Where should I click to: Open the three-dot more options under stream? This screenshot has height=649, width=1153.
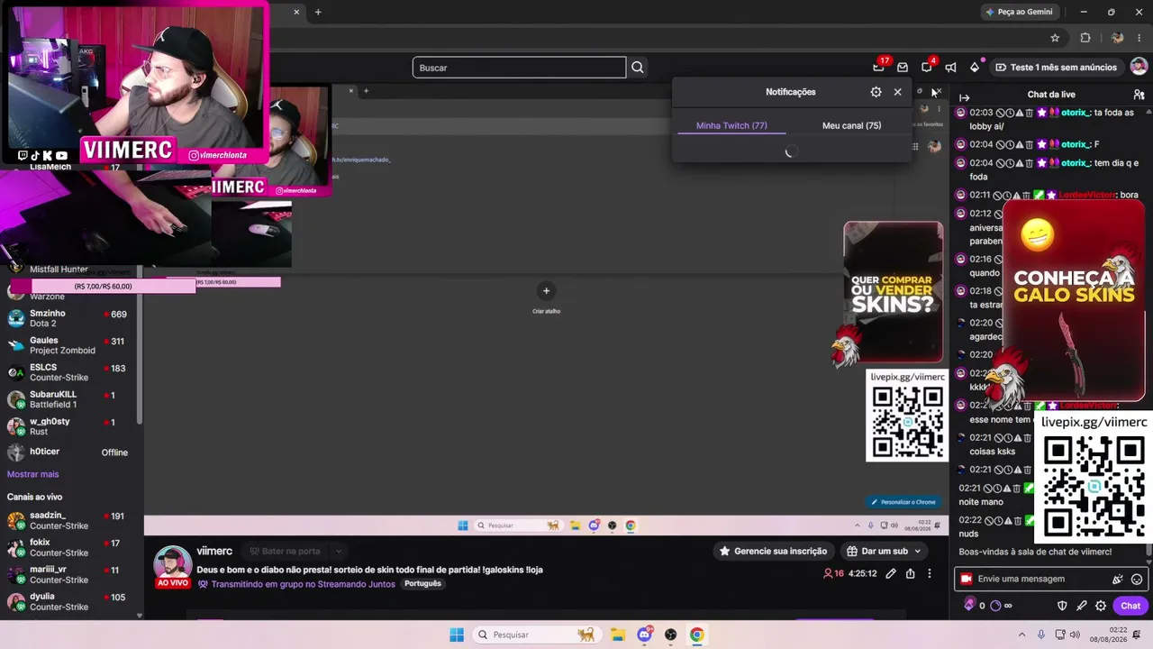point(930,573)
